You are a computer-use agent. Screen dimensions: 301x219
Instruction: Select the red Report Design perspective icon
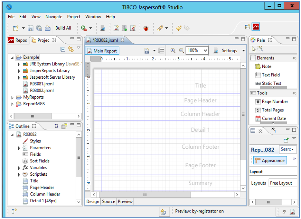[x=256, y=27]
